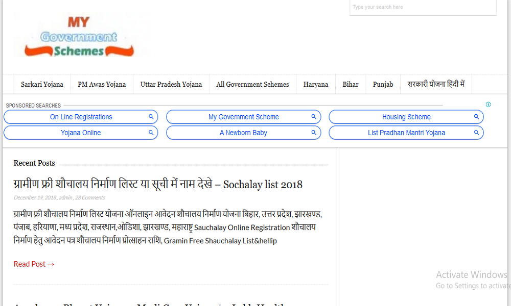
Task: Click search icon in List Pradhan Mantri Yojana pill
Action: 476,133
